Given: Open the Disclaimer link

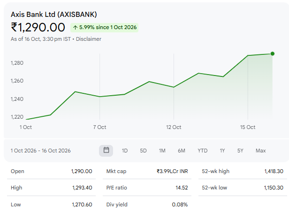Looking at the screenshot, I should pyautogui.click(x=89, y=39).
